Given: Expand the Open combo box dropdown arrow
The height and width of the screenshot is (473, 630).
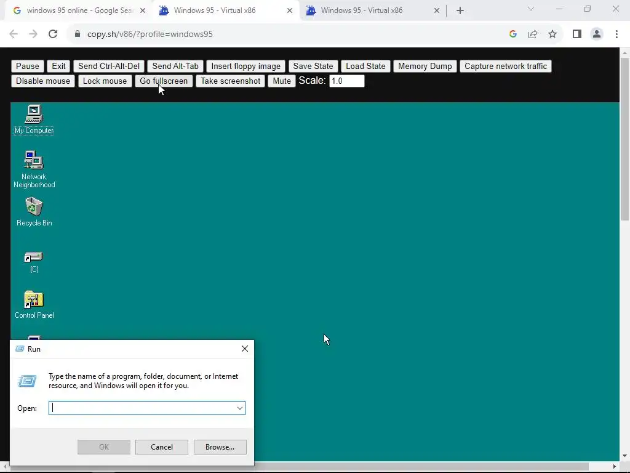Looking at the screenshot, I should 240,408.
